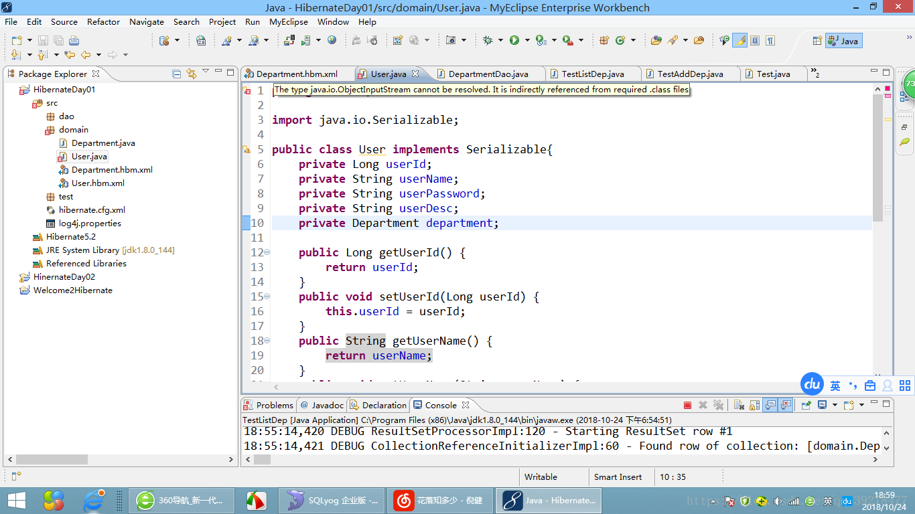Click the New Java Package icon
This screenshot has height=514, width=915.
click(x=604, y=40)
